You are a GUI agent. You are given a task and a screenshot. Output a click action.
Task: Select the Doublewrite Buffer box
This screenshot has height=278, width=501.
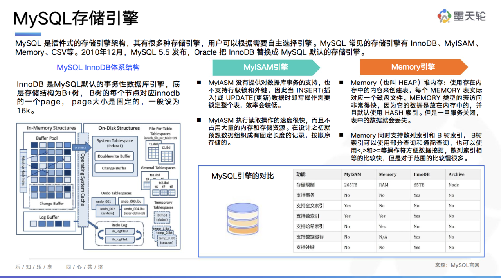pyautogui.click(x=114, y=156)
